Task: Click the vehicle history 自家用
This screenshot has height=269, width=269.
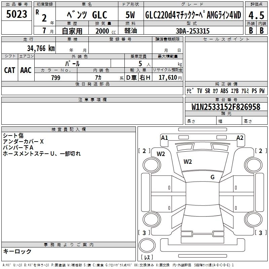Action: [72, 31]
